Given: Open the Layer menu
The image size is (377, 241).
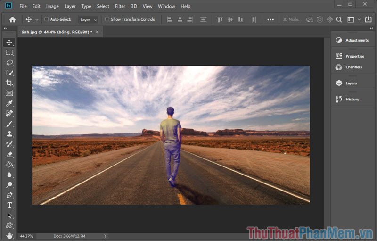Looking at the screenshot, I should pyautogui.click(x=70, y=6).
